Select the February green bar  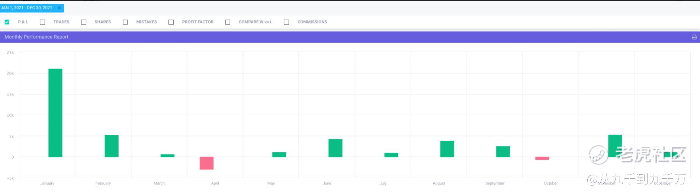point(112,146)
